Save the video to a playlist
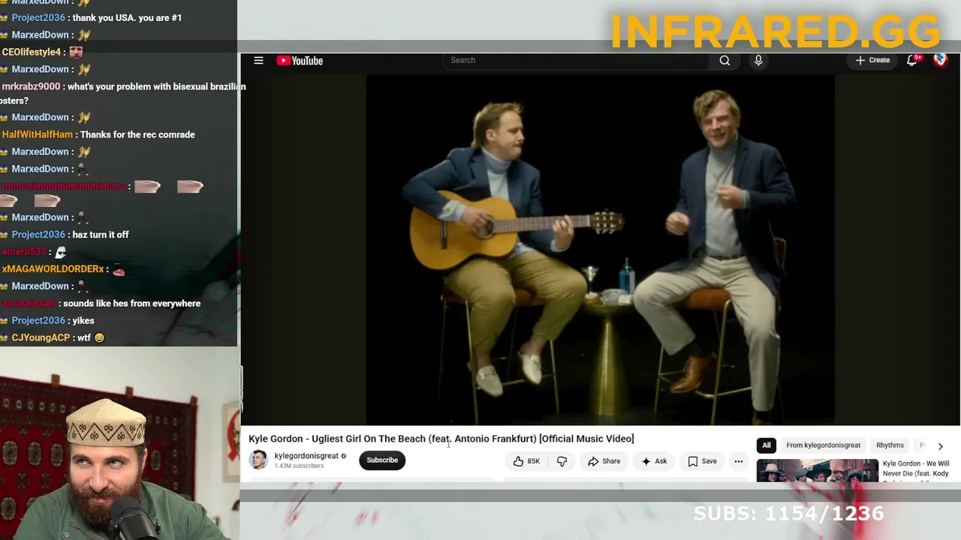The height and width of the screenshot is (540, 961). [703, 461]
